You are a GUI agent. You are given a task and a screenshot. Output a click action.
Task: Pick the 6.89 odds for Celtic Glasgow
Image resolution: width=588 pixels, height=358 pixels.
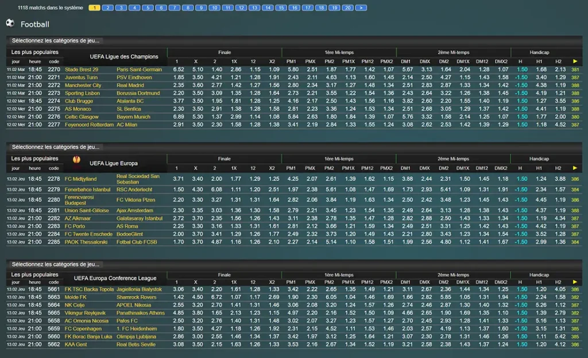(x=179, y=117)
